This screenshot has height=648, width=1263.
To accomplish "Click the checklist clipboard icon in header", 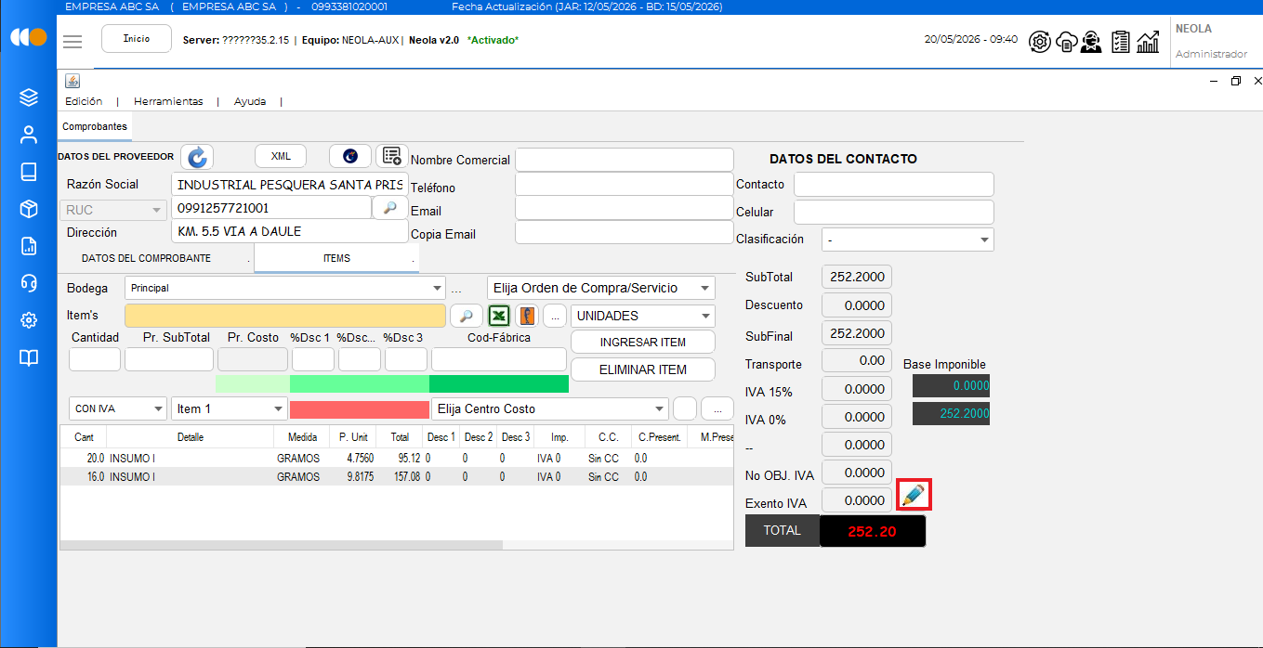I will [1121, 42].
